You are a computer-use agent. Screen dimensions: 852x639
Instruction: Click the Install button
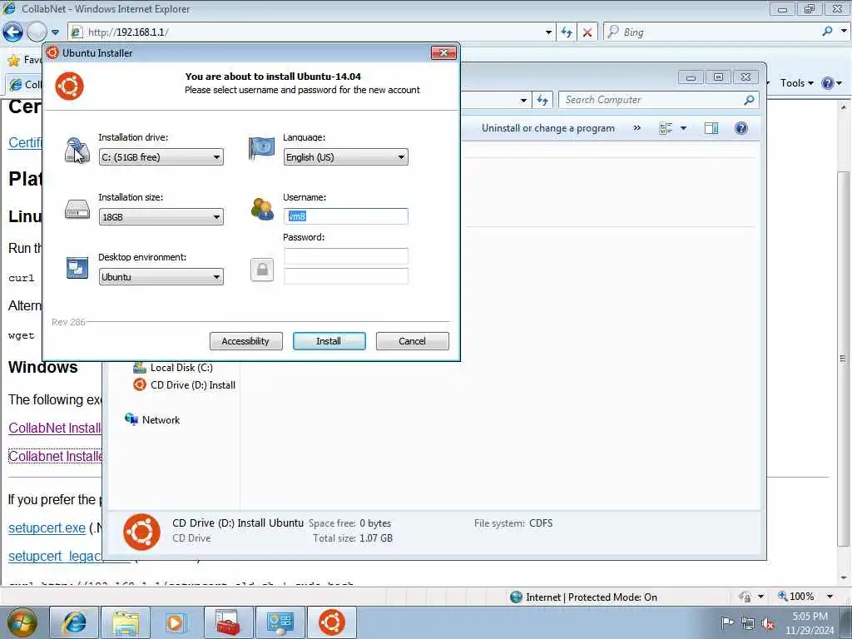[329, 341]
